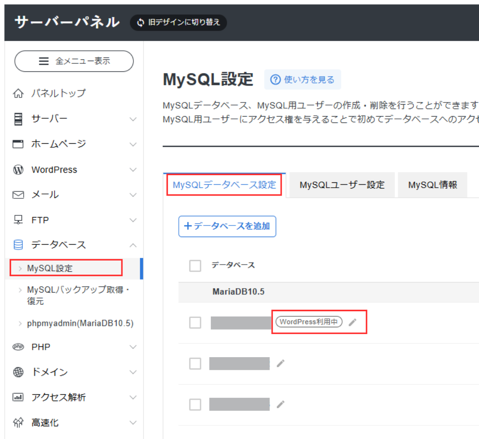Screen dimensions: 479x439
Task: Open the 使い方を見る help link
Action: click(x=303, y=80)
